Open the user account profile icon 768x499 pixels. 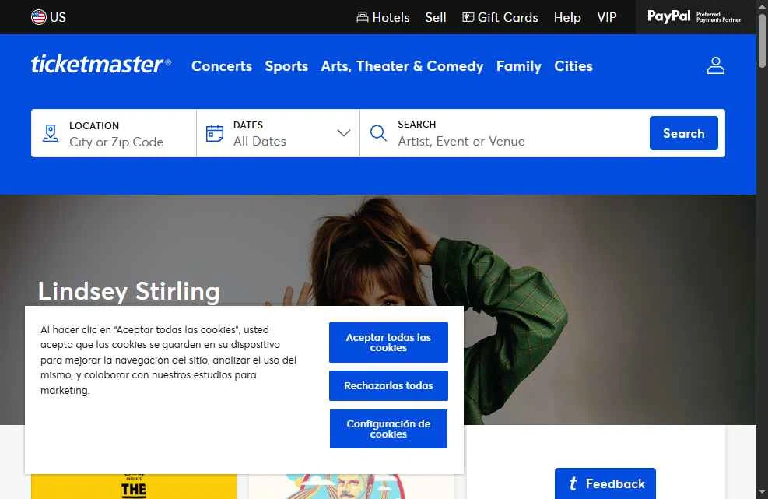click(x=716, y=65)
